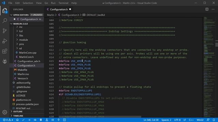Run PlatformIO Build checkmark

[23, 120]
